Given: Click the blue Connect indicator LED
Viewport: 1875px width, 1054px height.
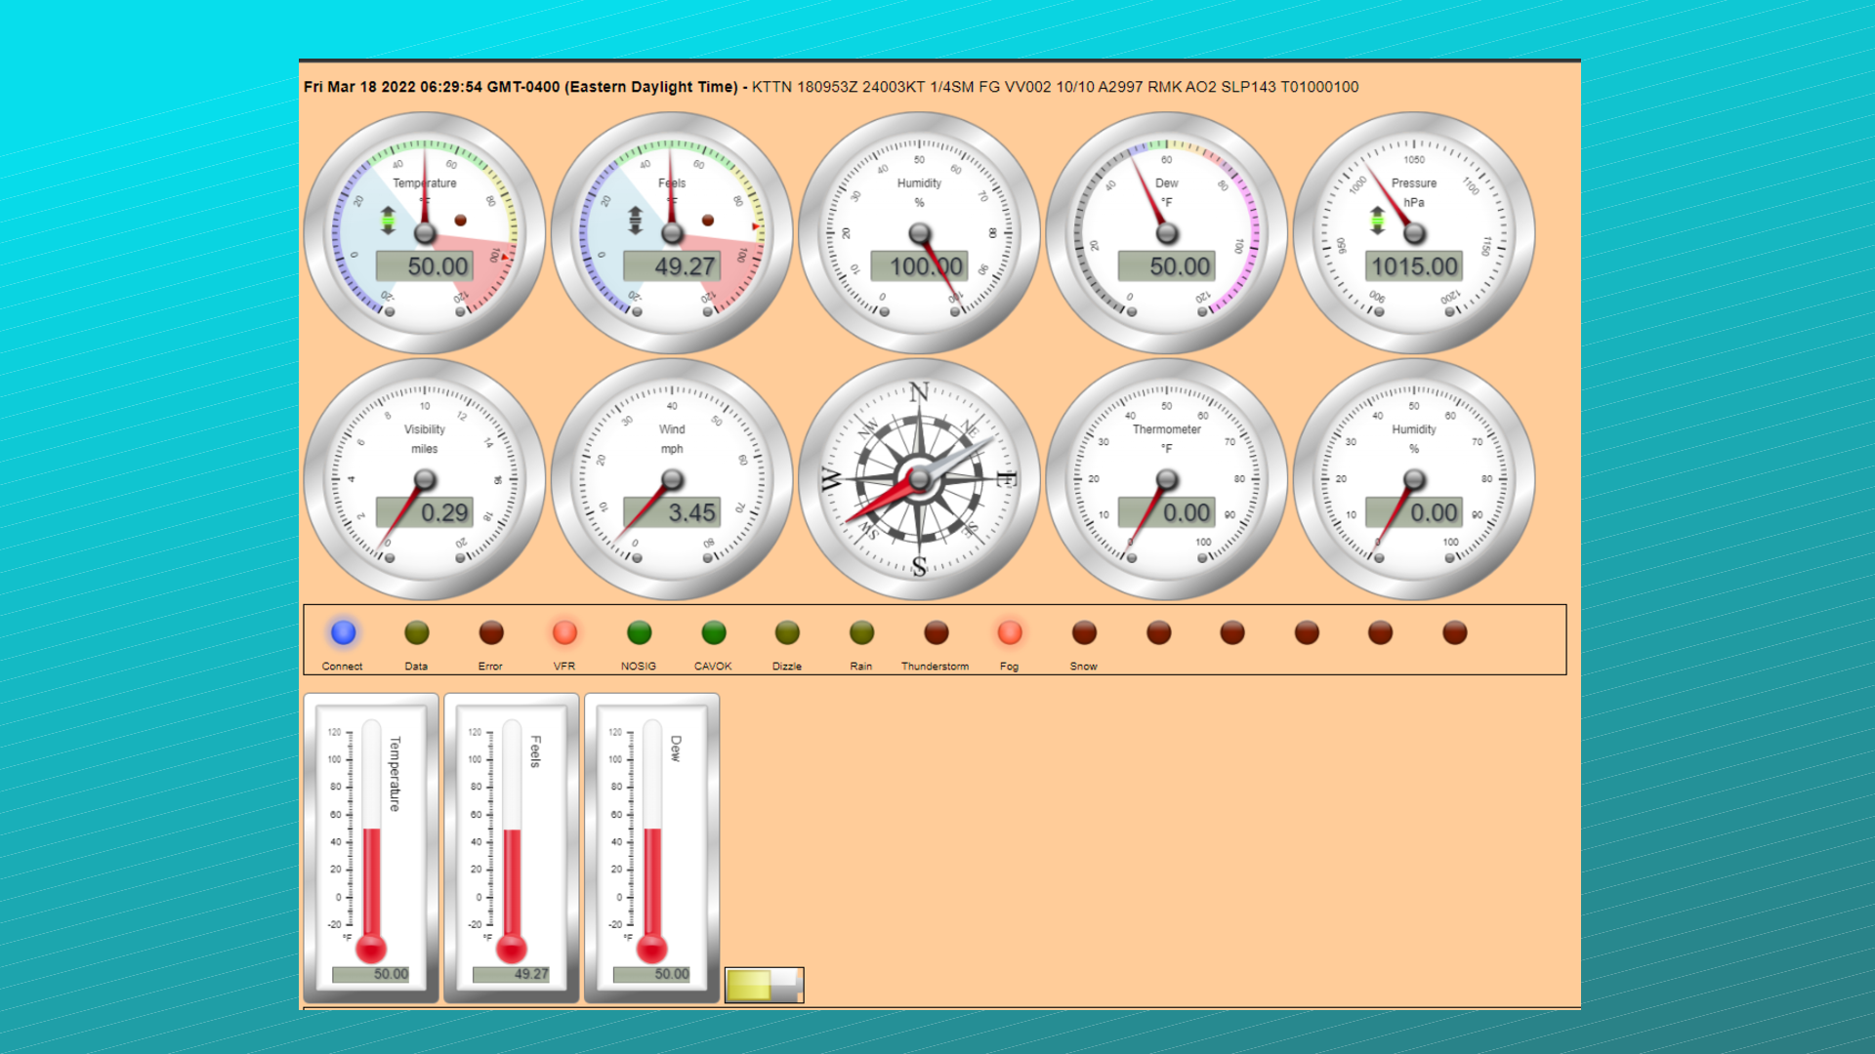Looking at the screenshot, I should 343,632.
